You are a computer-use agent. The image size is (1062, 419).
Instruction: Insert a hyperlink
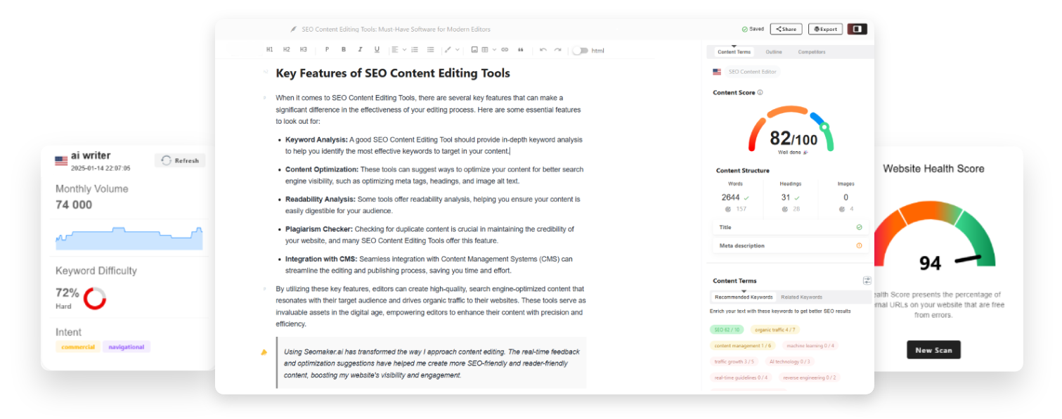505,49
